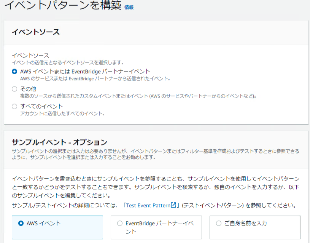Select AWS イベントまたは EventBridge パートナーイベント radio
This screenshot has width=310, height=243.
(x=14, y=71)
